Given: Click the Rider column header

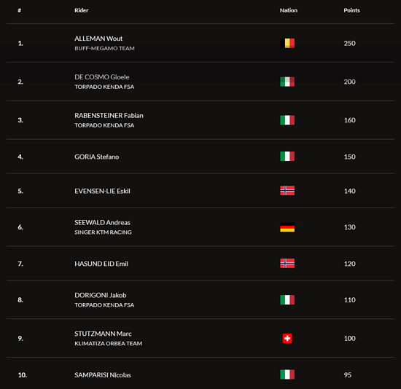Looking at the screenshot, I should coord(82,10).
